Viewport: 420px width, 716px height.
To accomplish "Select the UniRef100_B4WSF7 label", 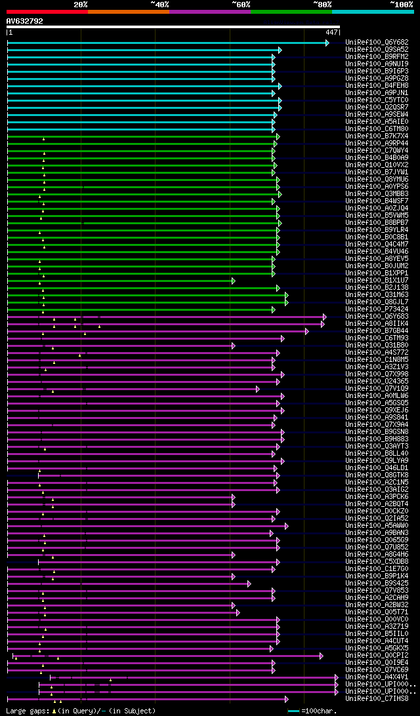I will pos(377,201).
